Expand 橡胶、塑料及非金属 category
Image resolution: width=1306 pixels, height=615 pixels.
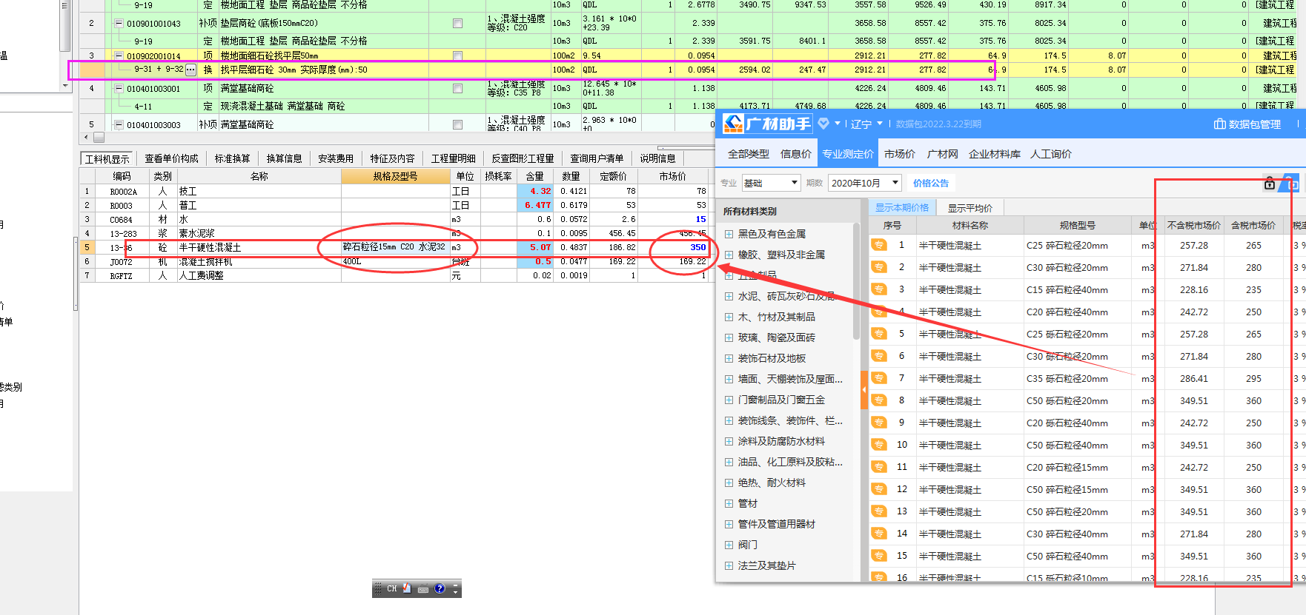[729, 255]
